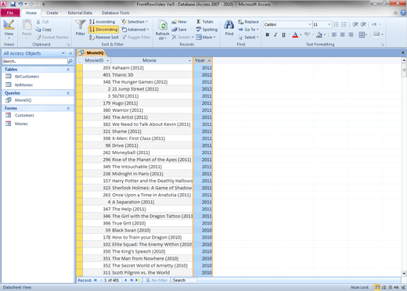Image resolution: width=407 pixels, height=291 pixels.
Task: Click the Copy icon
Action: pos(38,30)
